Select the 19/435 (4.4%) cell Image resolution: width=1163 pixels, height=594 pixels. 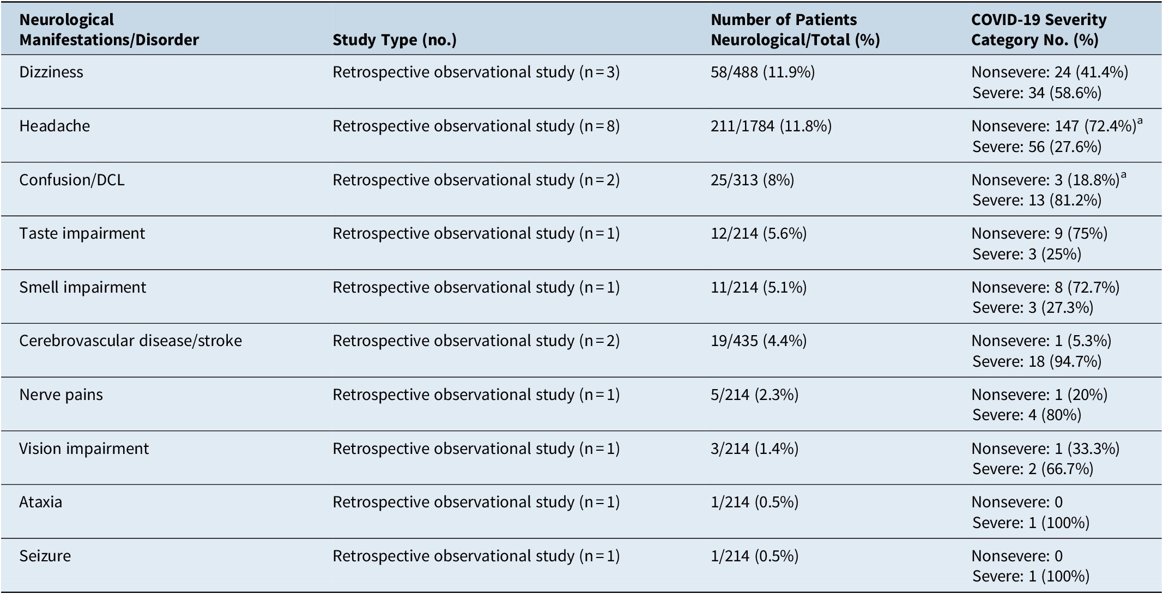click(x=759, y=341)
